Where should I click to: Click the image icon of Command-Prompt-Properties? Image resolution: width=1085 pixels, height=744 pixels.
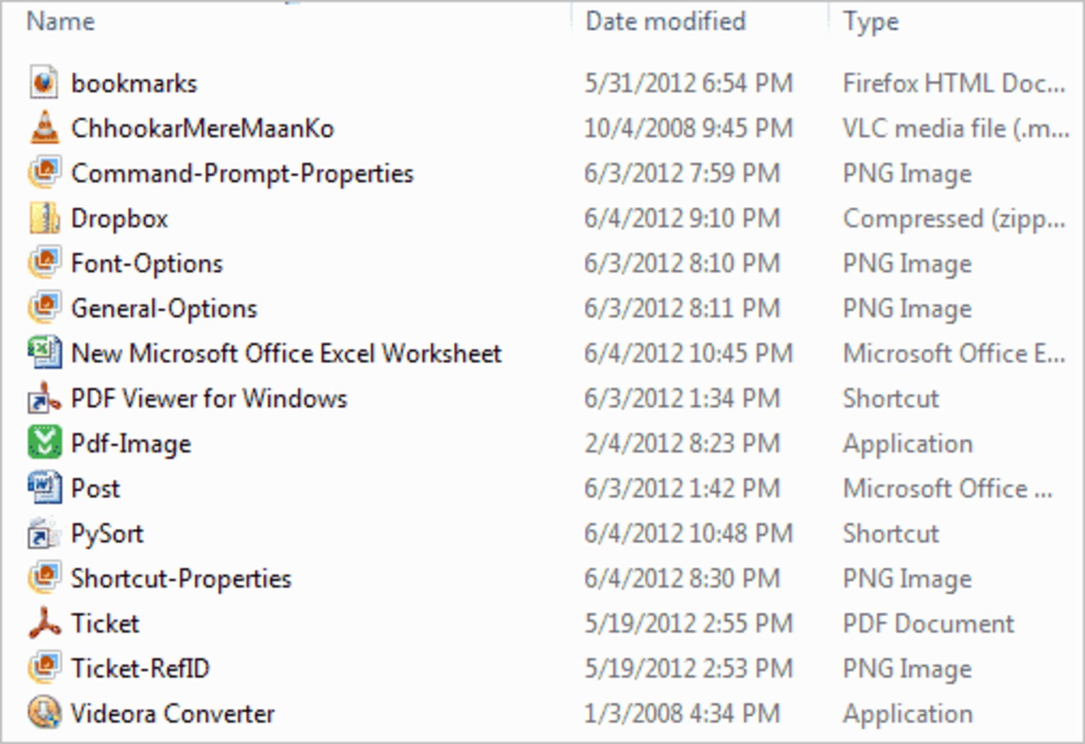tap(44, 172)
